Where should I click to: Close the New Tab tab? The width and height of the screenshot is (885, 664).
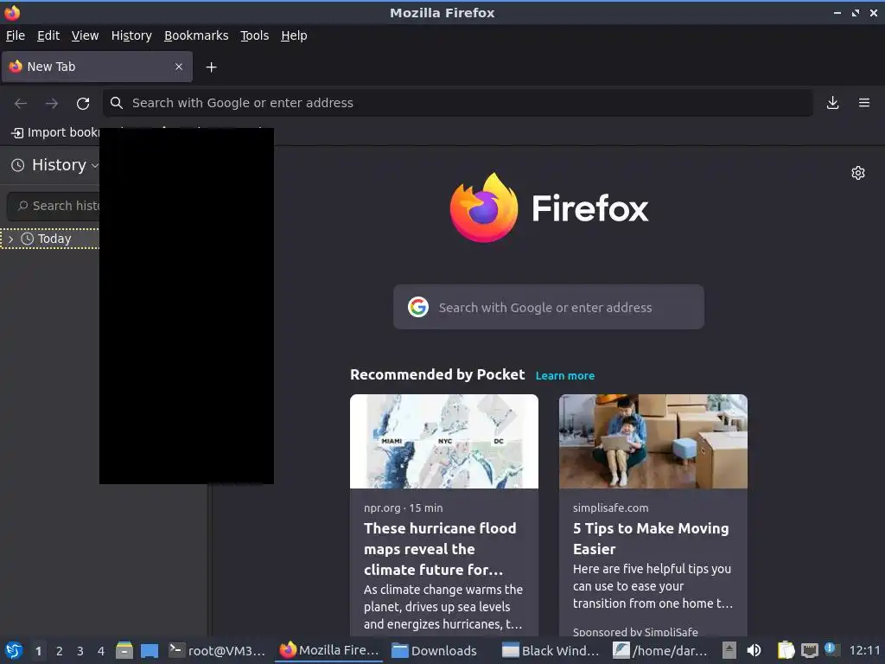[179, 67]
